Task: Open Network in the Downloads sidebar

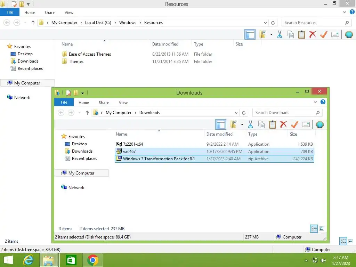Action: [x=76, y=187]
